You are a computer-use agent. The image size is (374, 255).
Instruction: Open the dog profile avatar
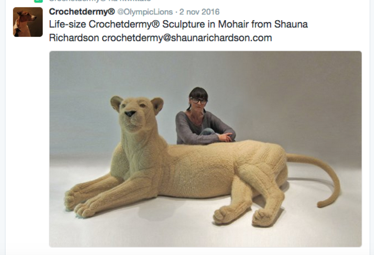point(28,22)
